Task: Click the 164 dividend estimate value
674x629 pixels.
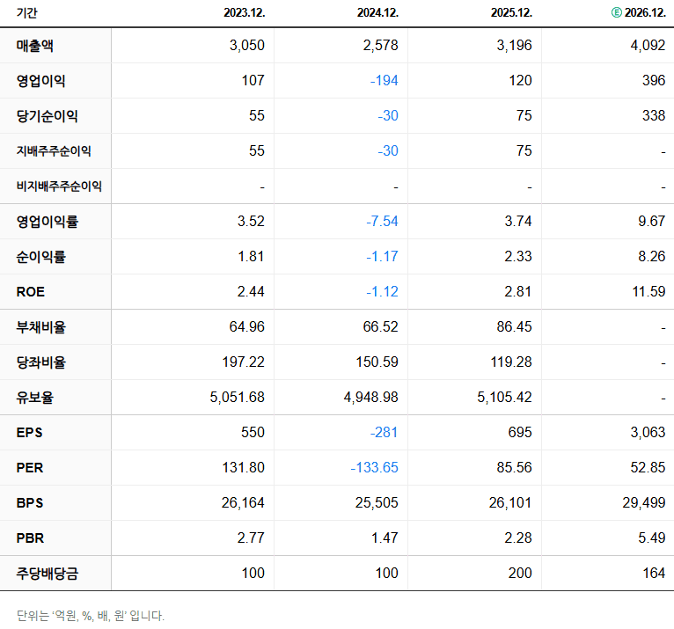Action: coord(654,574)
